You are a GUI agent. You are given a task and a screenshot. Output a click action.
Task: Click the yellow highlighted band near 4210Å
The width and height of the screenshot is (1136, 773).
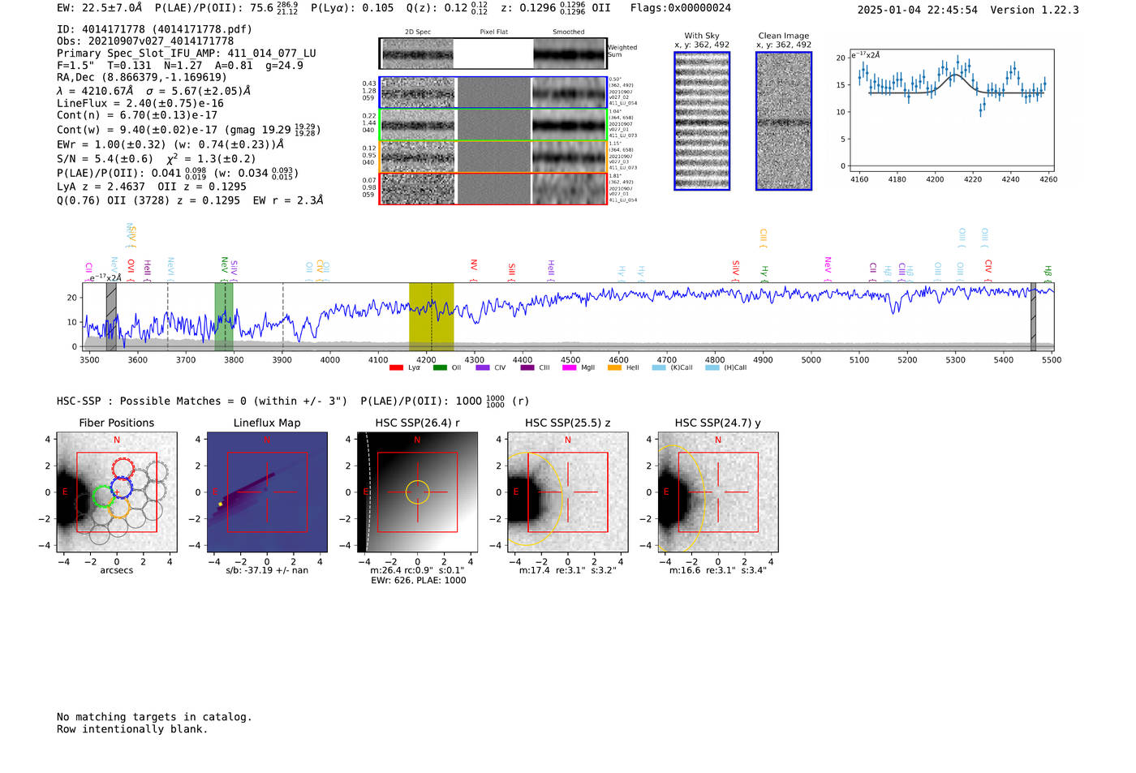coord(431,317)
